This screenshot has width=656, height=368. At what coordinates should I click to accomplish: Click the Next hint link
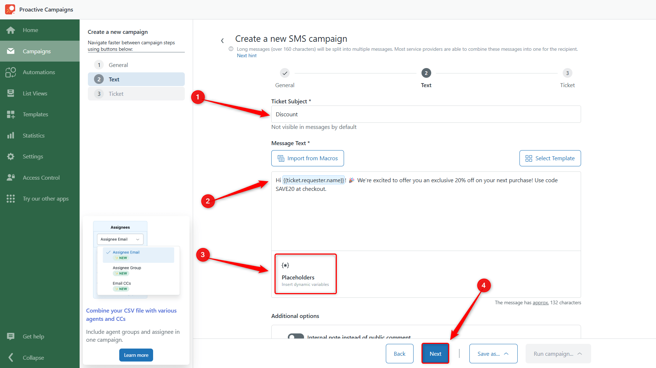pyautogui.click(x=247, y=55)
